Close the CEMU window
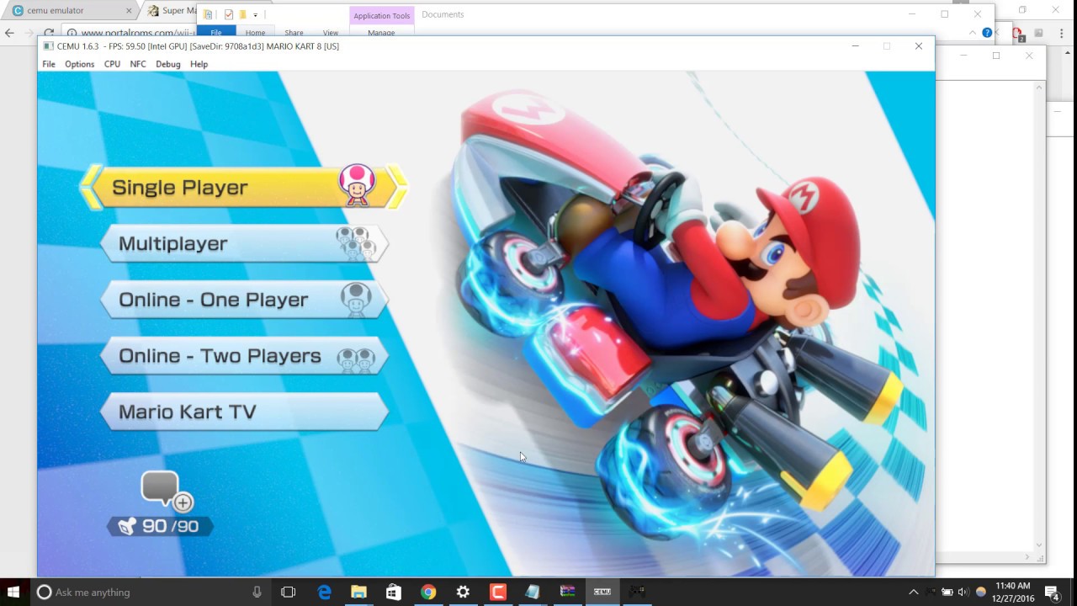Viewport: 1077px width, 606px height. coord(918,46)
